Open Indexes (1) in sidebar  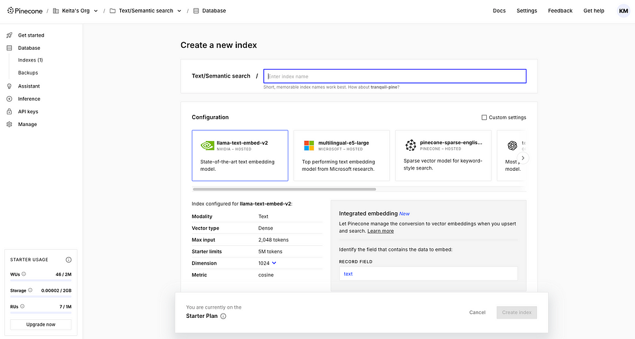coord(30,60)
